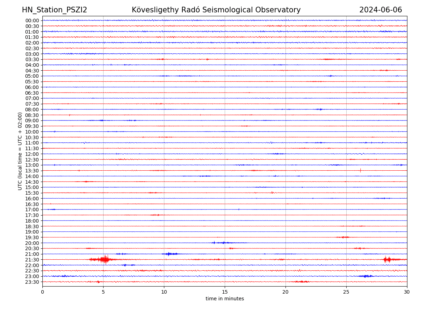
Task: Select the 'time in minutes' x-axis label
Action: click(x=225, y=299)
